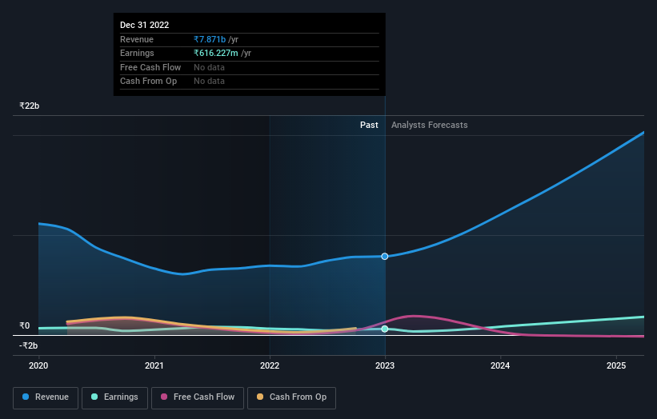Click the 2023 x-axis label
This screenshot has width=657, height=419.
tap(385, 366)
